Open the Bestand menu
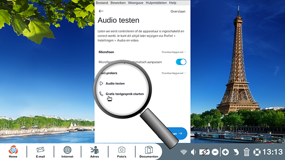The width and height of the screenshot is (285, 160). pyautogui.click(x=102, y=3)
